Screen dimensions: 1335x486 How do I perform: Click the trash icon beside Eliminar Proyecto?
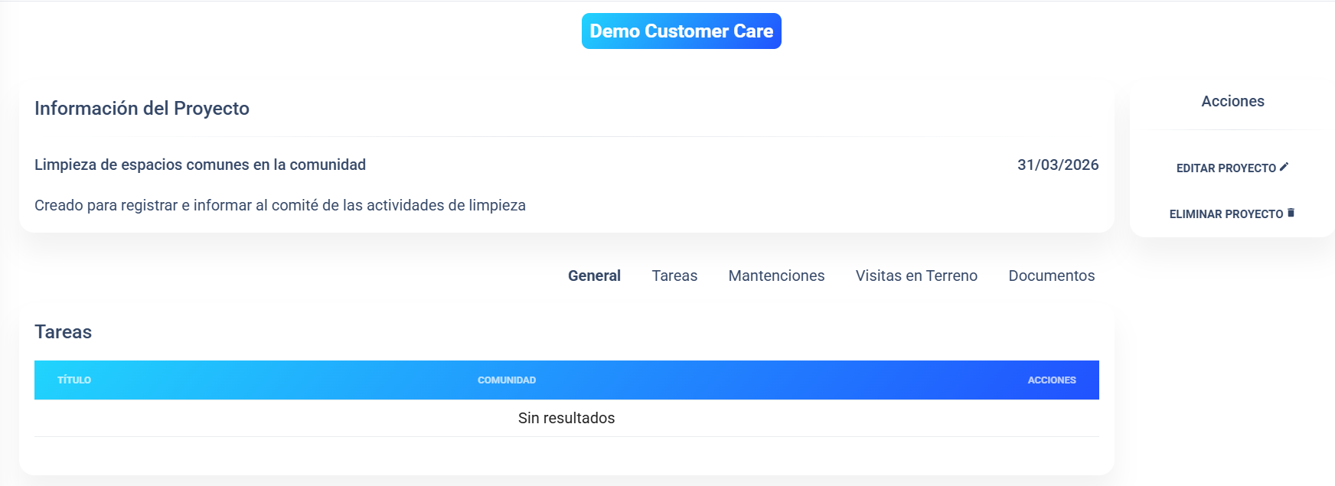(1291, 213)
